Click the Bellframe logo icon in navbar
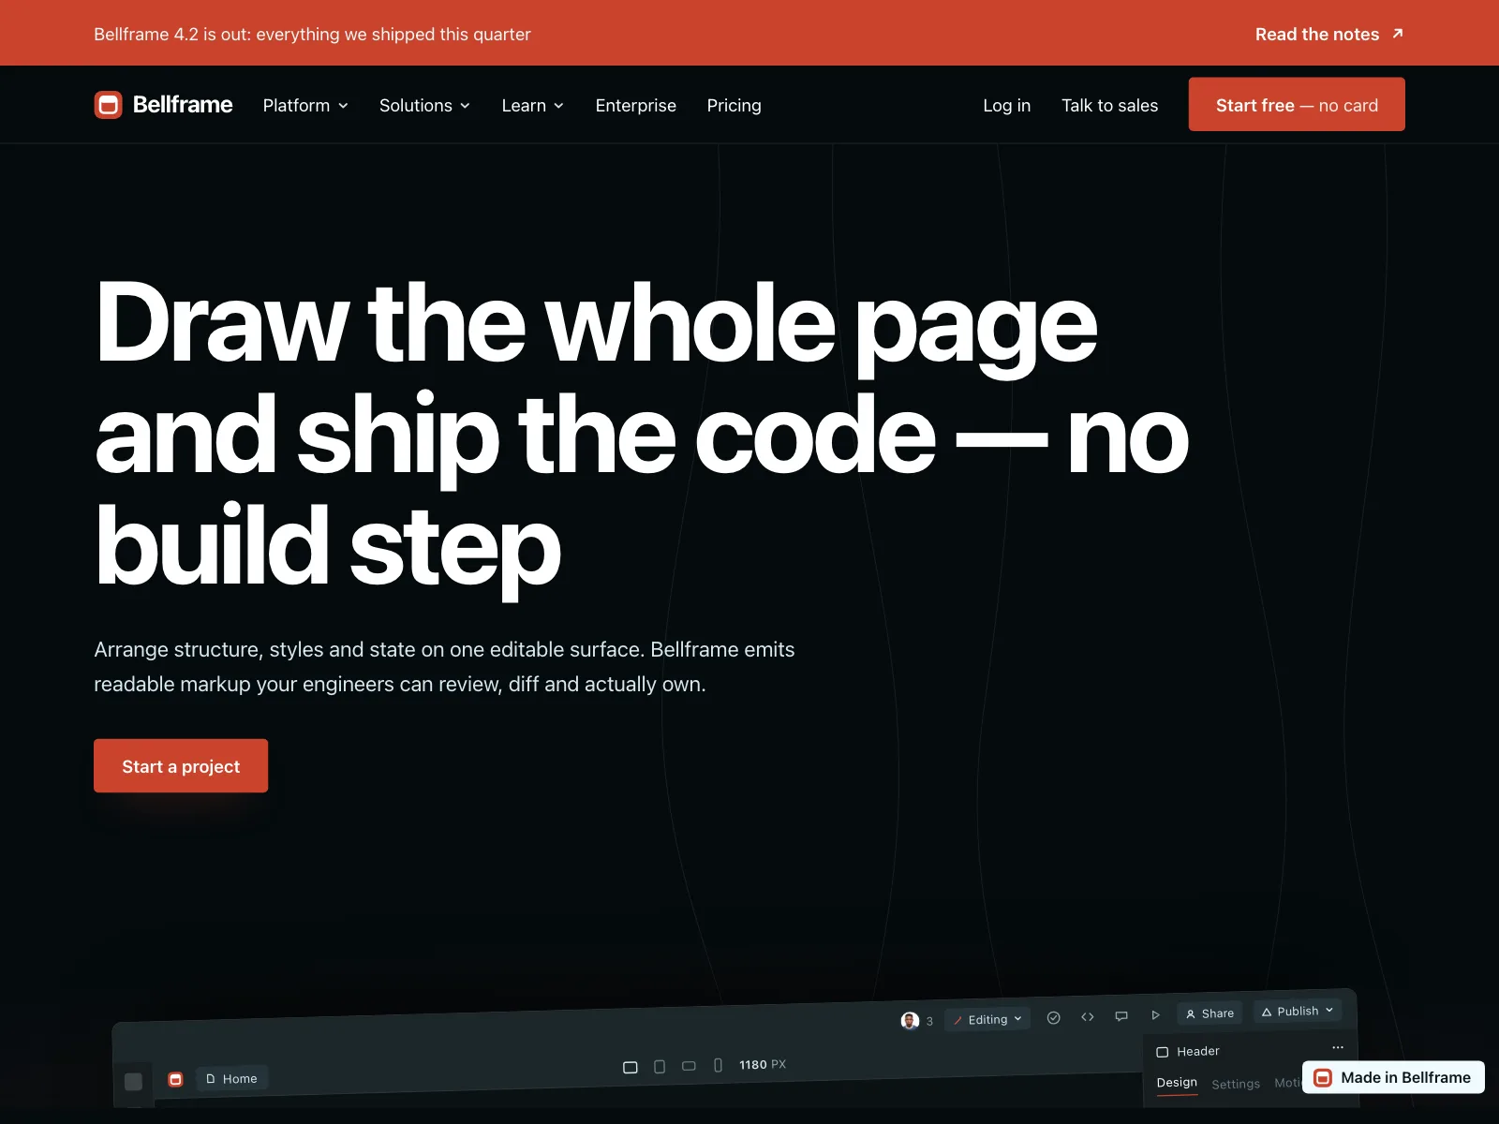The image size is (1499, 1124). (x=109, y=105)
